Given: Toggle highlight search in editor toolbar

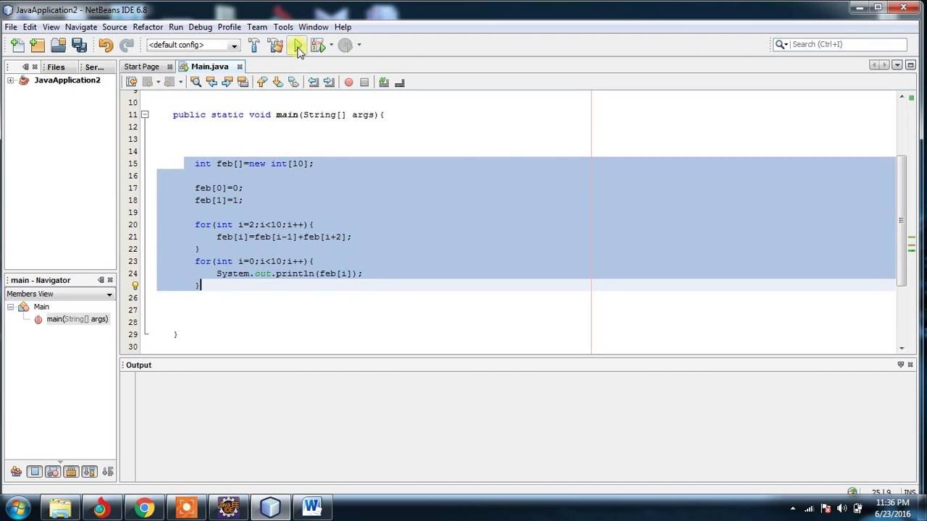Looking at the screenshot, I should pyautogui.click(x=243, y=82).
